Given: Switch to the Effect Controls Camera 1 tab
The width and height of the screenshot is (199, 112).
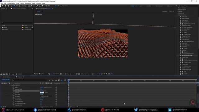Looking at the screenshot, I should click(x=19, y=9).
